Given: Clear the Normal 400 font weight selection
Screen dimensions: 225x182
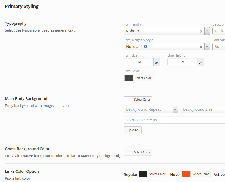Looking at the screenshot, I should click(x=201, y=47).
